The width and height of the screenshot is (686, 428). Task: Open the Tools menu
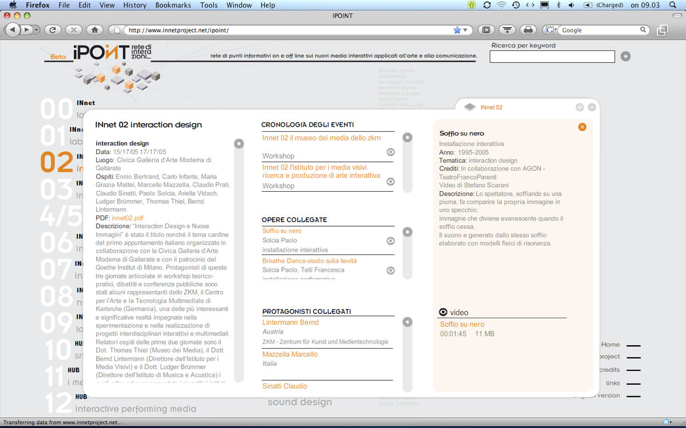[209, 5]
